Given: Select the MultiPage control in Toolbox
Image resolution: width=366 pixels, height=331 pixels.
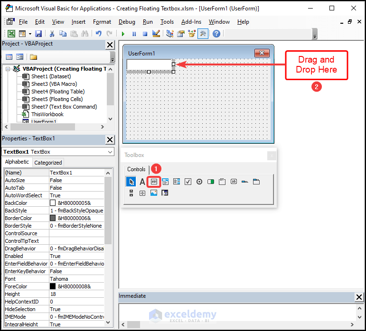Looking at the screenshot, I should pos(256,182).
